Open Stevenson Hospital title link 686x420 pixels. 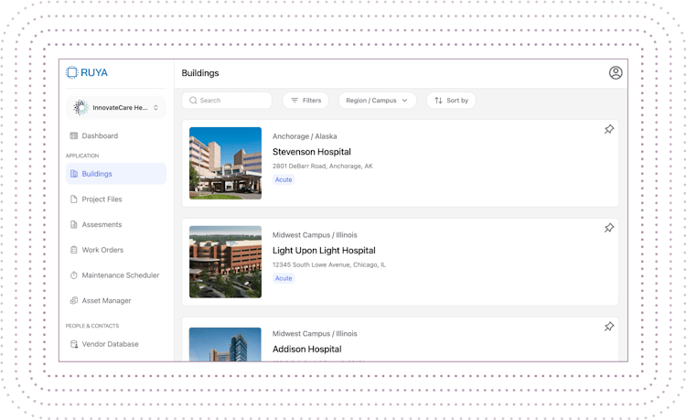point(312,152)
